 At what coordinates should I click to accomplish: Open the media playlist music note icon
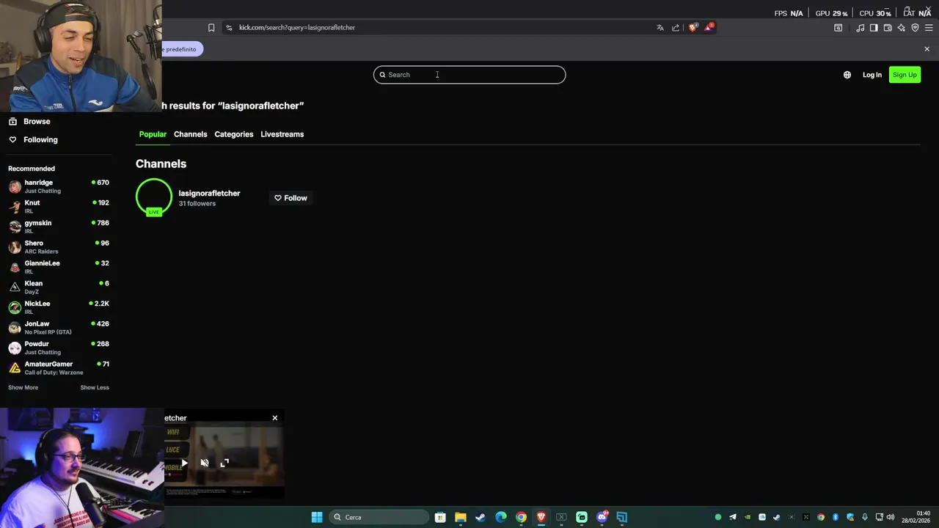click(x=860, y=27)
